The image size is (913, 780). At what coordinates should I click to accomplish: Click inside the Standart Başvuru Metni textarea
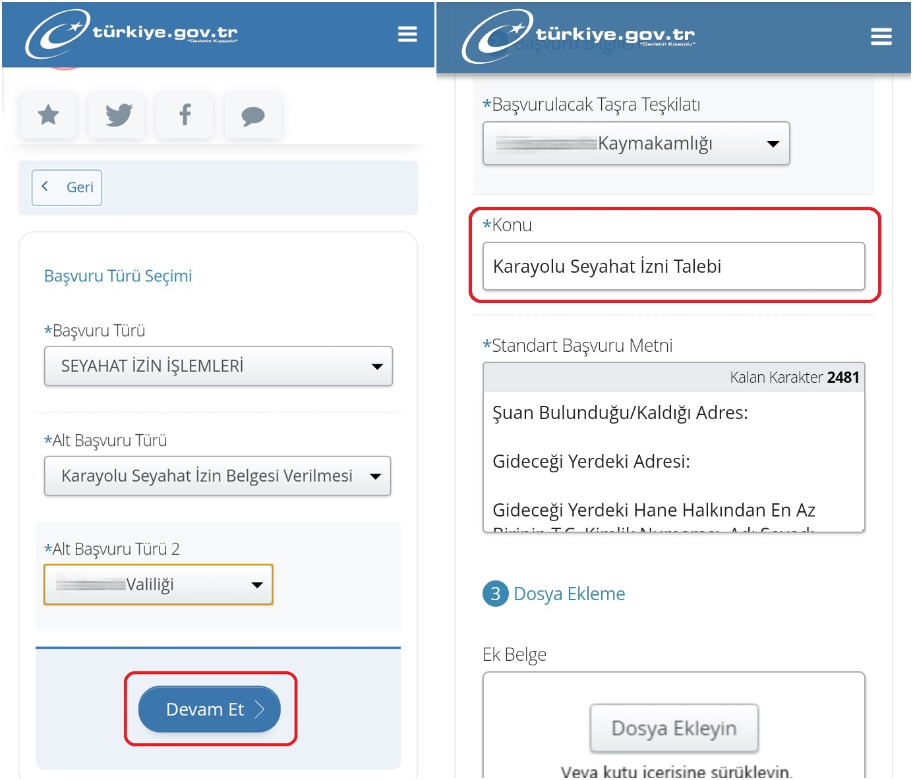(673, 461)
